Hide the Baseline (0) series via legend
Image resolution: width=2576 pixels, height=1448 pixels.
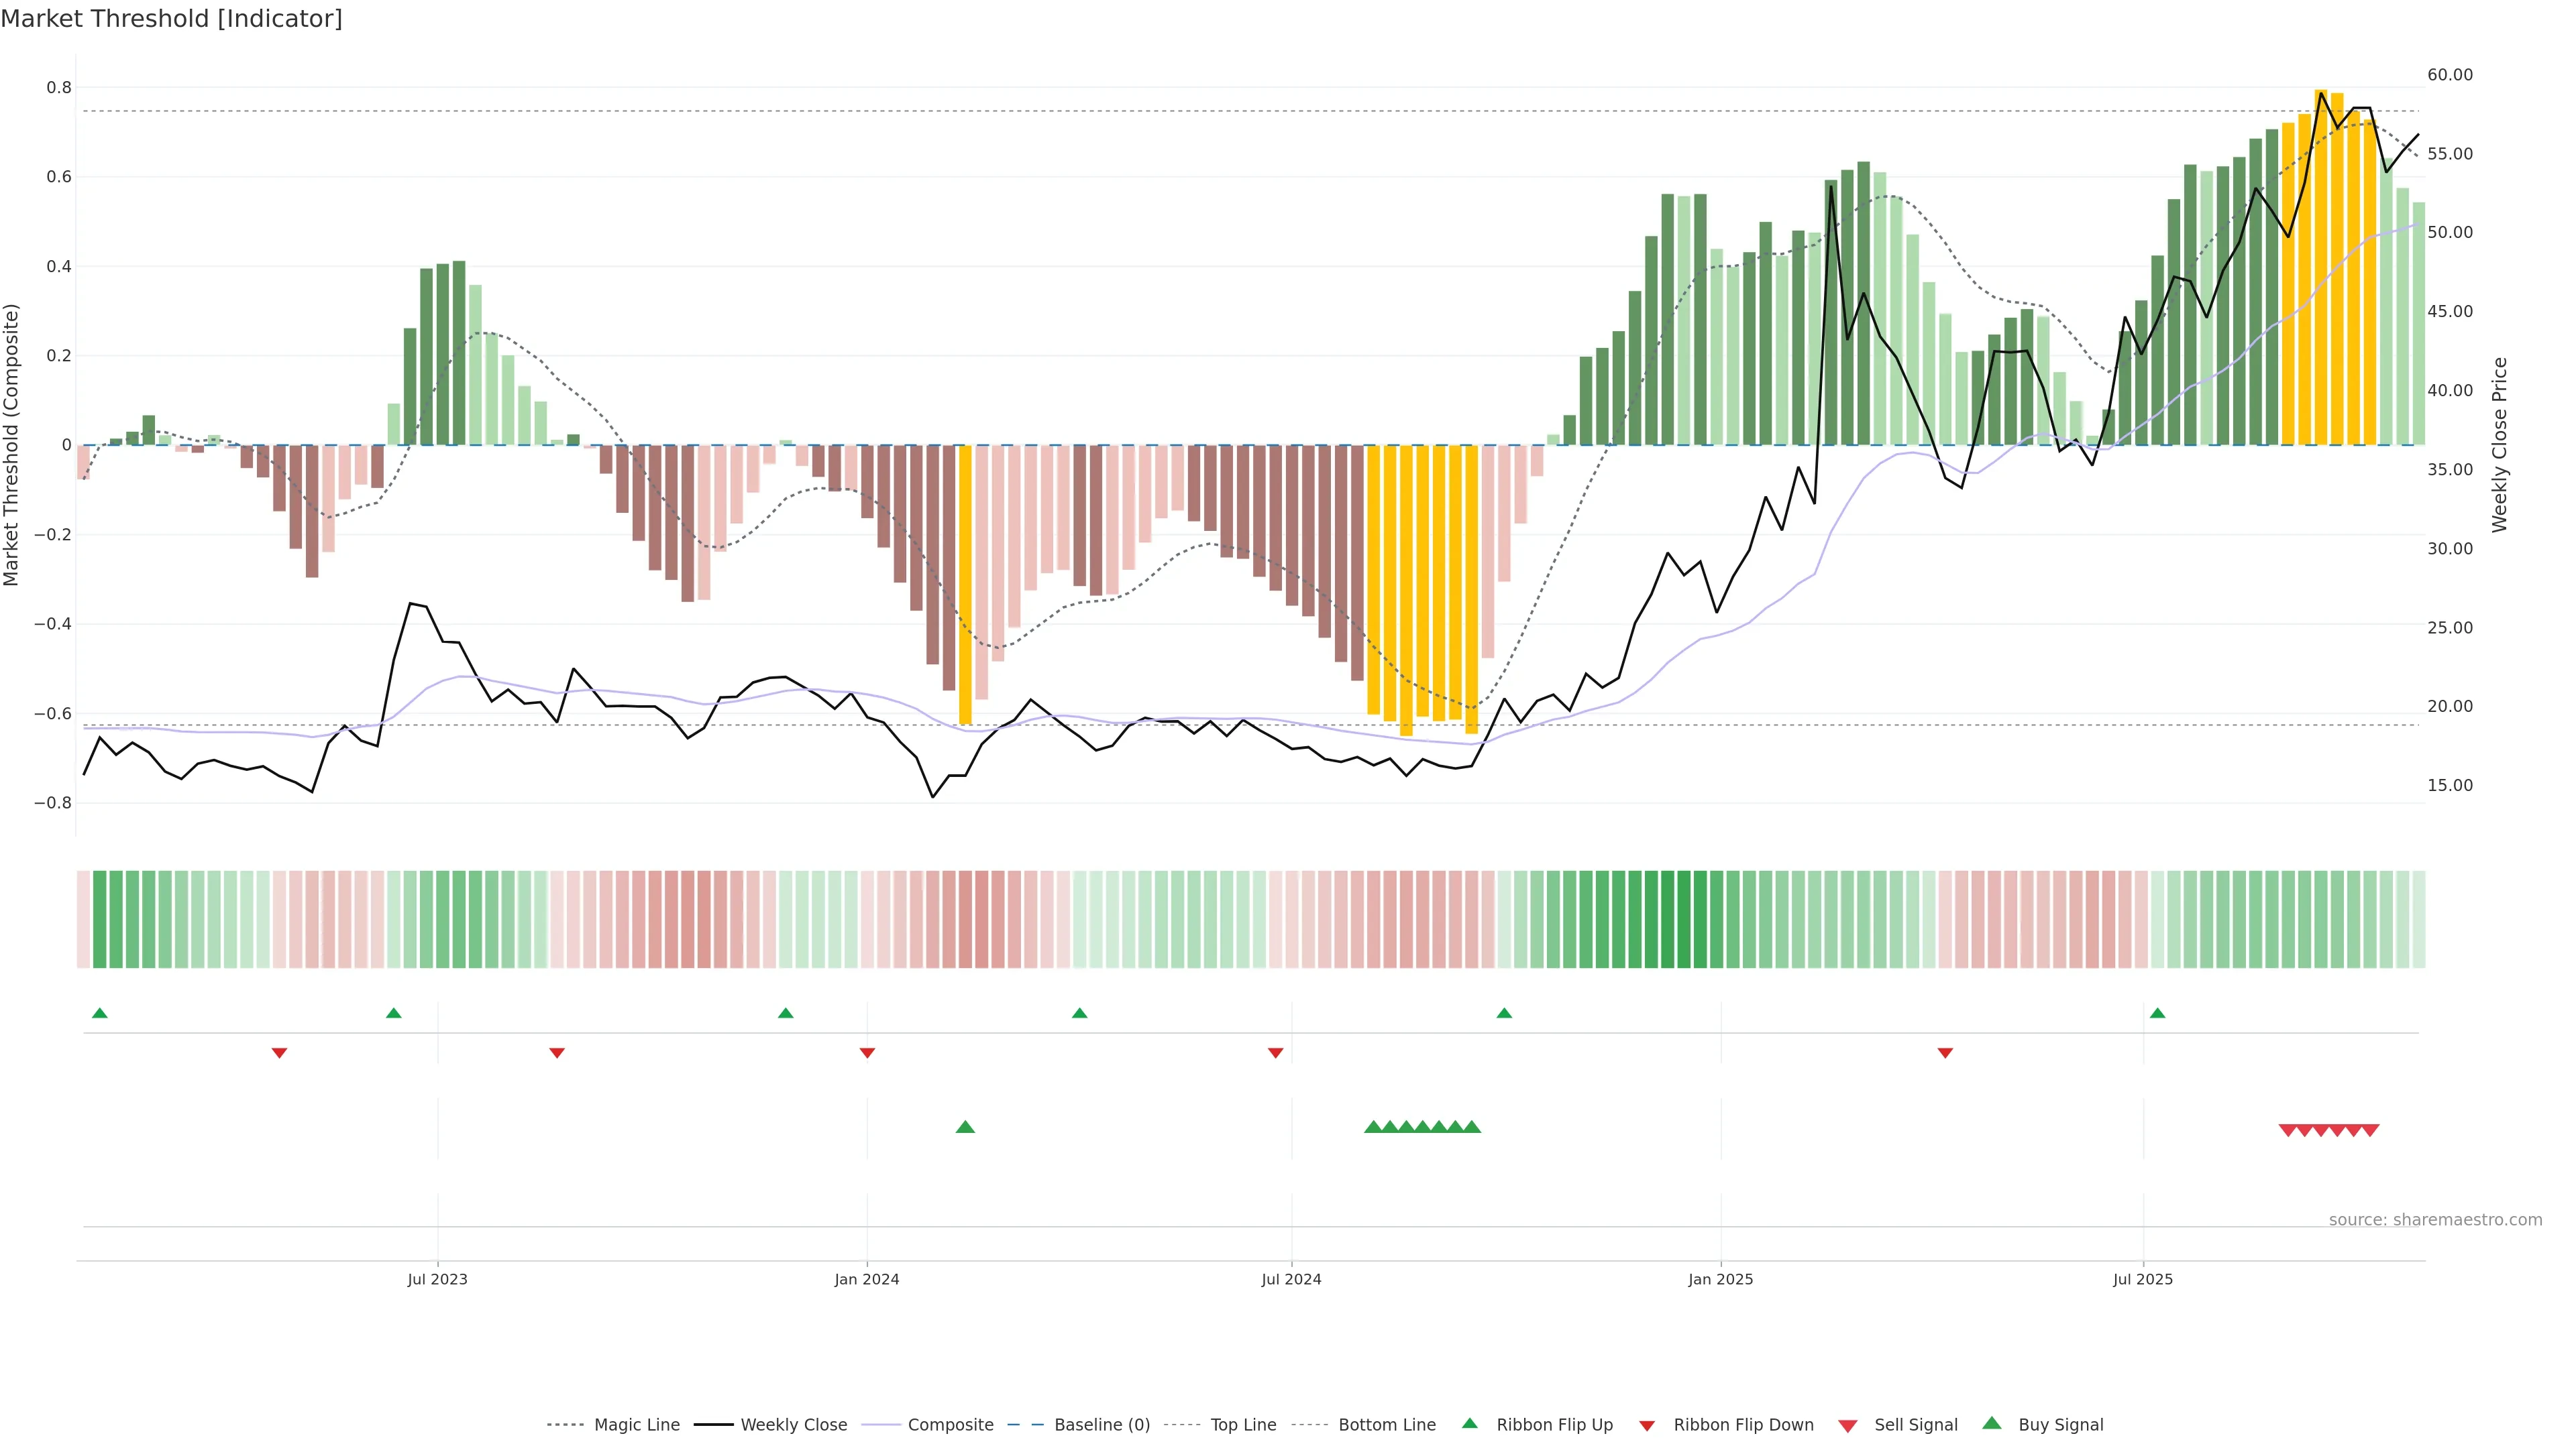(1101, 1425)
